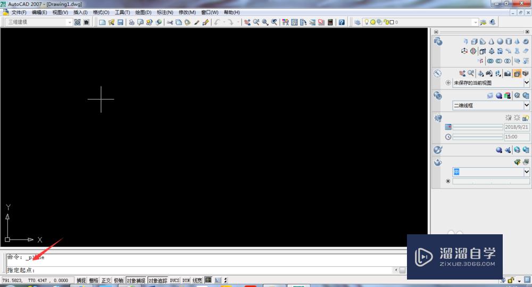Open the Layer Properties Manager icon
532x287 pixels.
click(358, 22)
